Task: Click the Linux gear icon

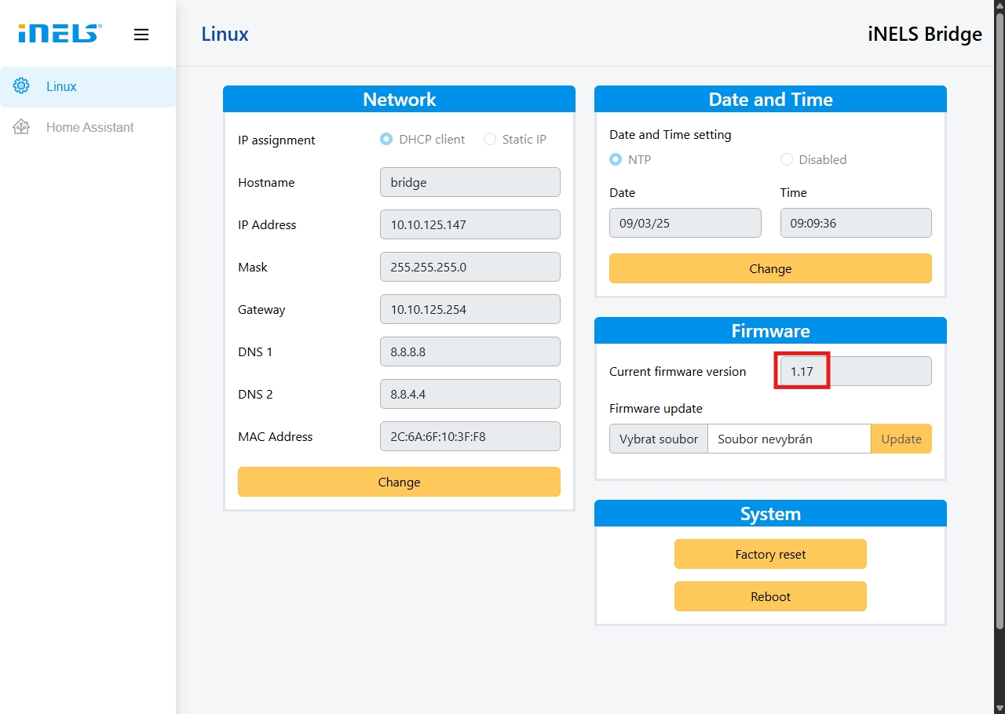Action: (x=21, y=86)
